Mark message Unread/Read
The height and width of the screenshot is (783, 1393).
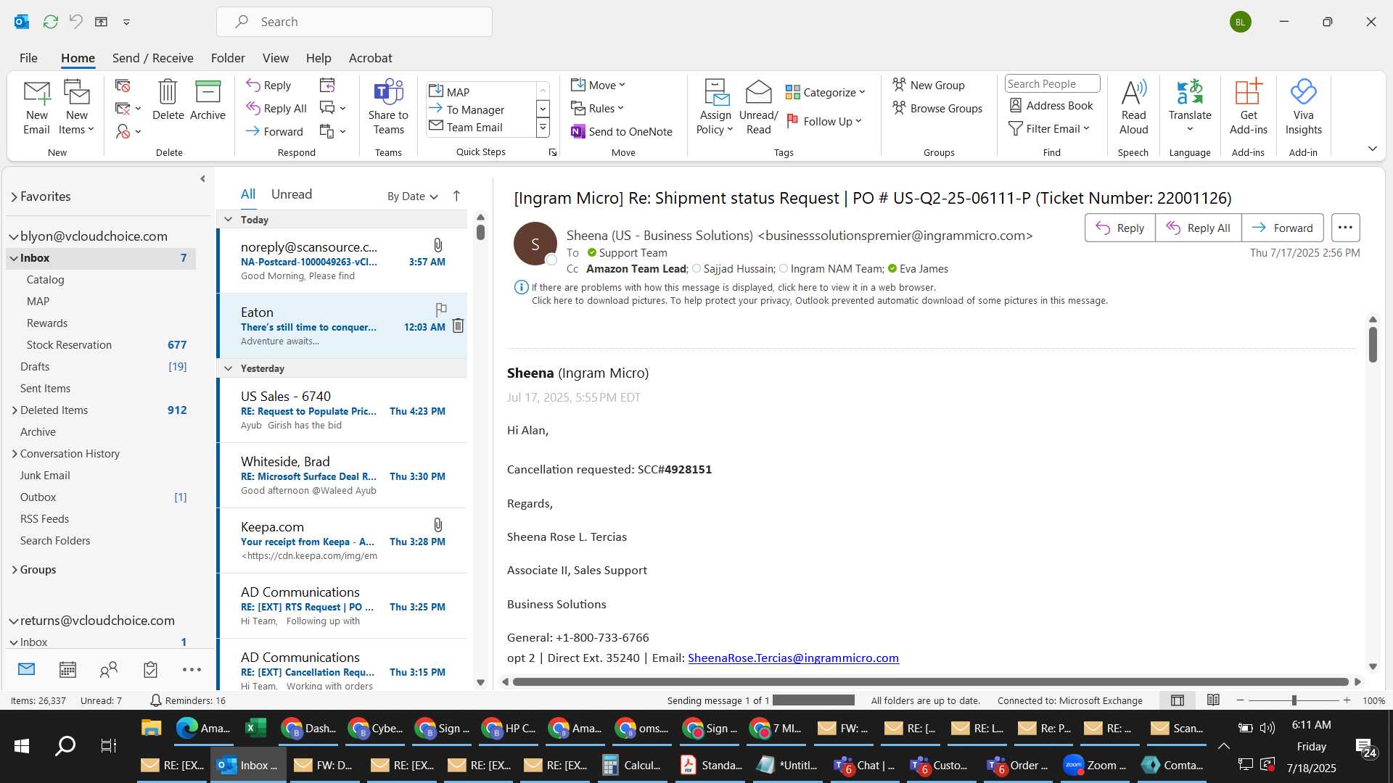pos(758,107)
